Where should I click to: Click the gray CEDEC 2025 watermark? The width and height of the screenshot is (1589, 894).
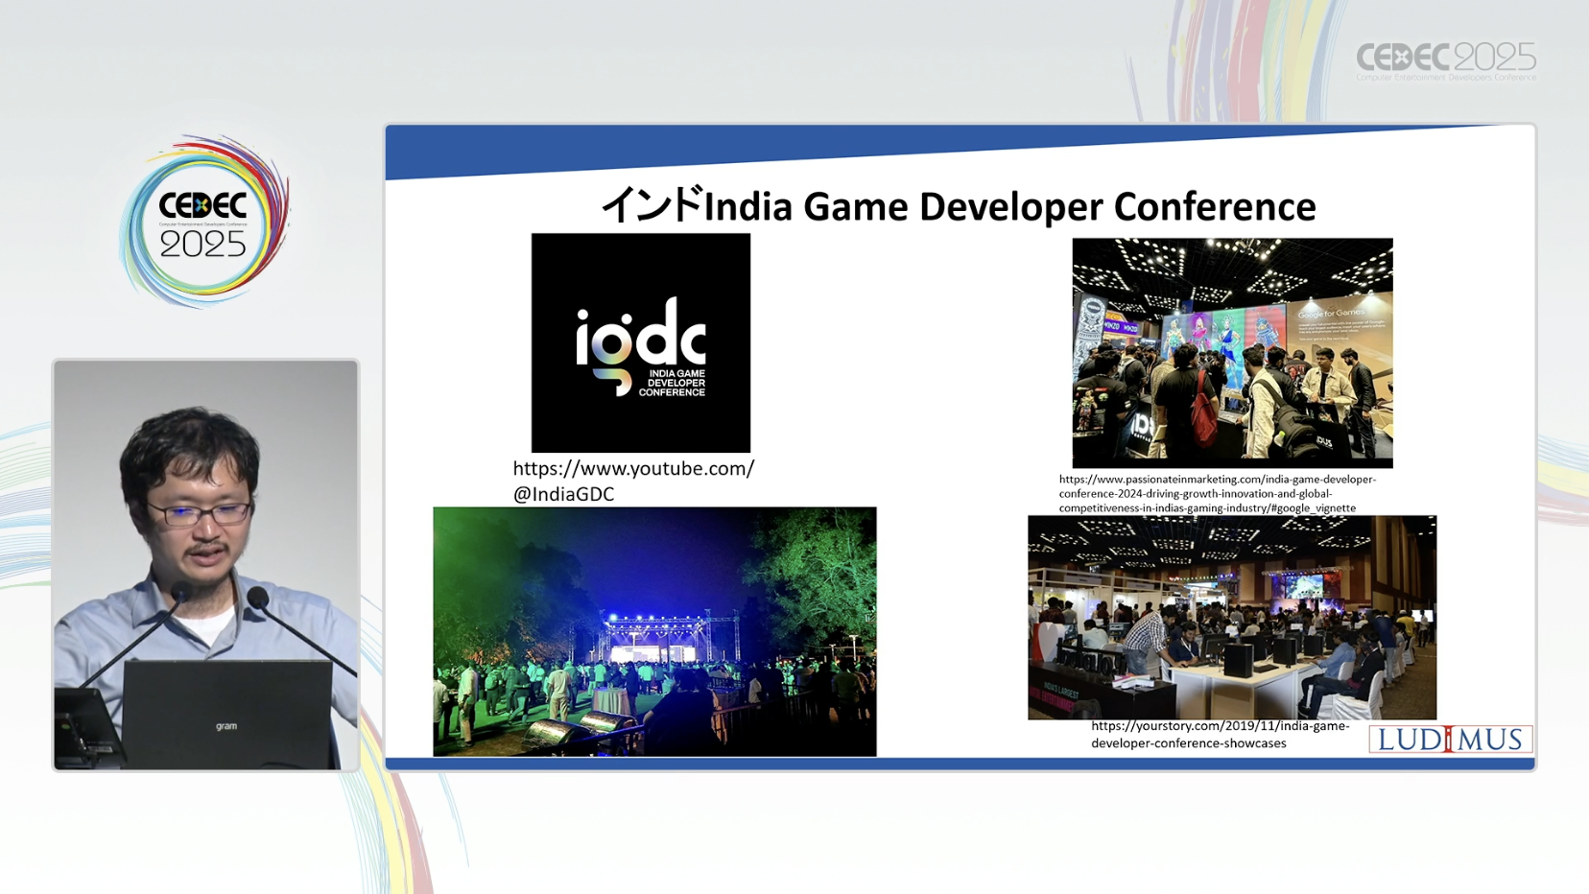[x=1445, y=61]
